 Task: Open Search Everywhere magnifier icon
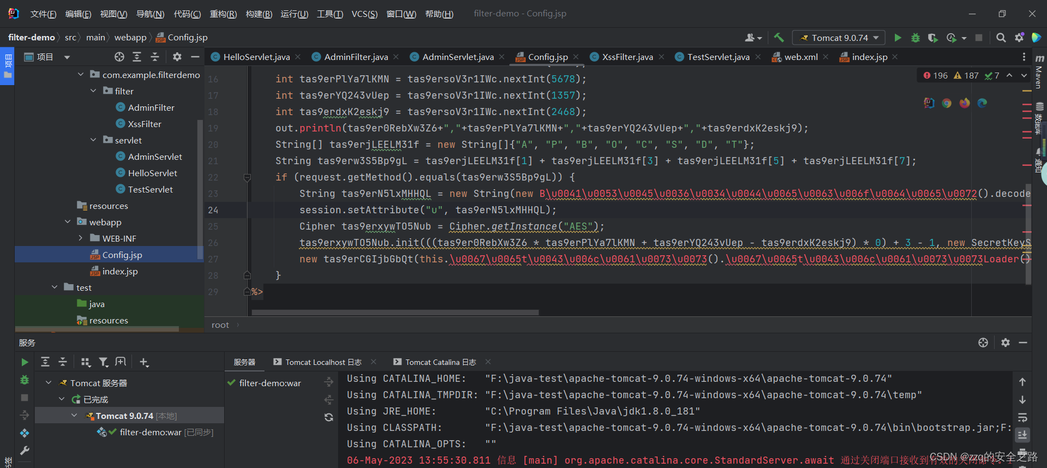click(x=1001, y=38)
